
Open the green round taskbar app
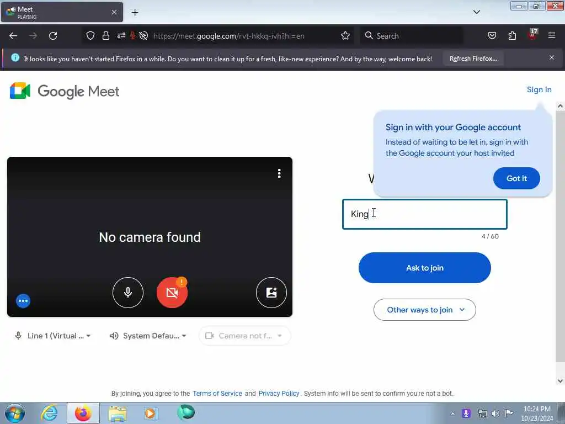pyautogui.click(x=186, y=412)
